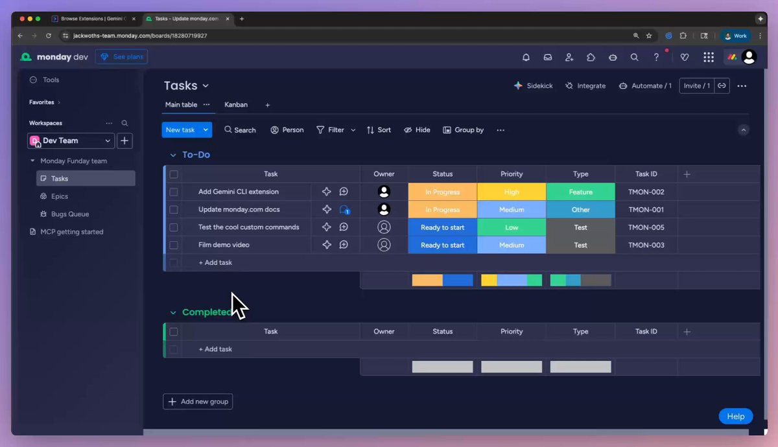Check the Test the cool custom commands row
Image resolution: width=778 pixels, height=447 pixels.
click(174, 227)
